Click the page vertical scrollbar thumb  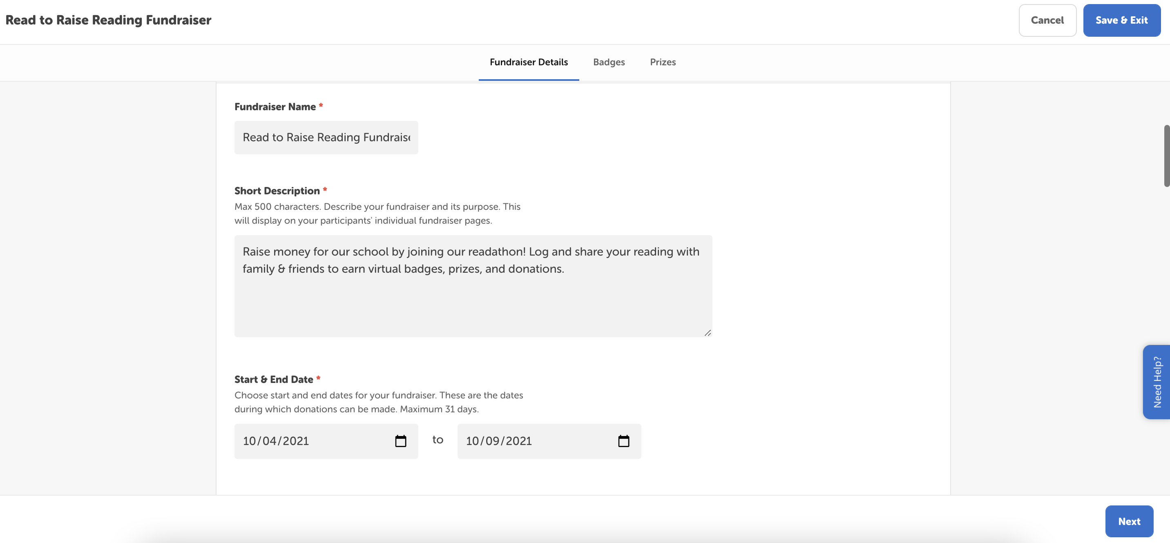(x=1166, y=155)
